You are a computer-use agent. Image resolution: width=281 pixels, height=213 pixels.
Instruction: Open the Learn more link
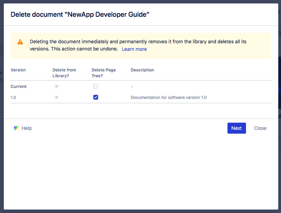coord(134,49)
